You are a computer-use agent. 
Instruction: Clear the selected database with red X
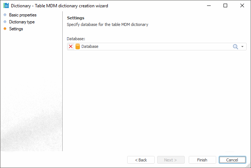coord(71,47)
